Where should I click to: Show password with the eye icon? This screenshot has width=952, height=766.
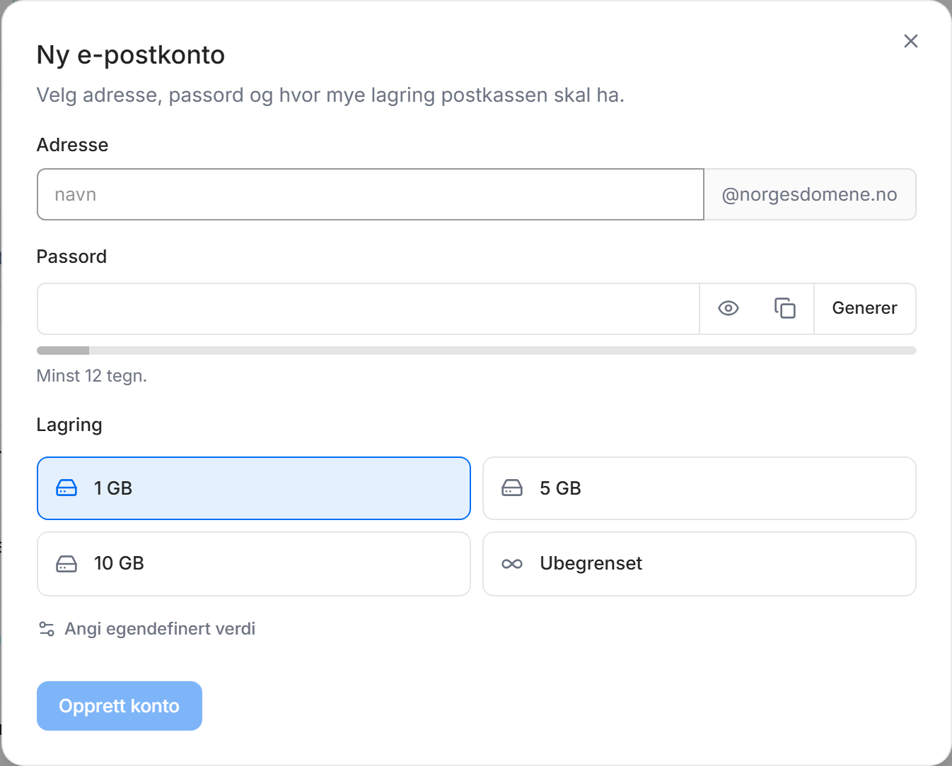pos(728,309)
